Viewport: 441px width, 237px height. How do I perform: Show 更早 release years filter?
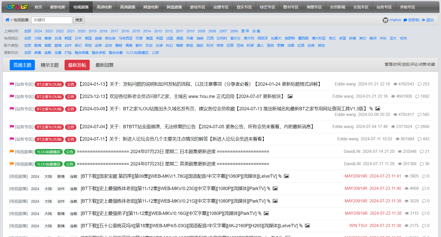(x=245, y=31)
